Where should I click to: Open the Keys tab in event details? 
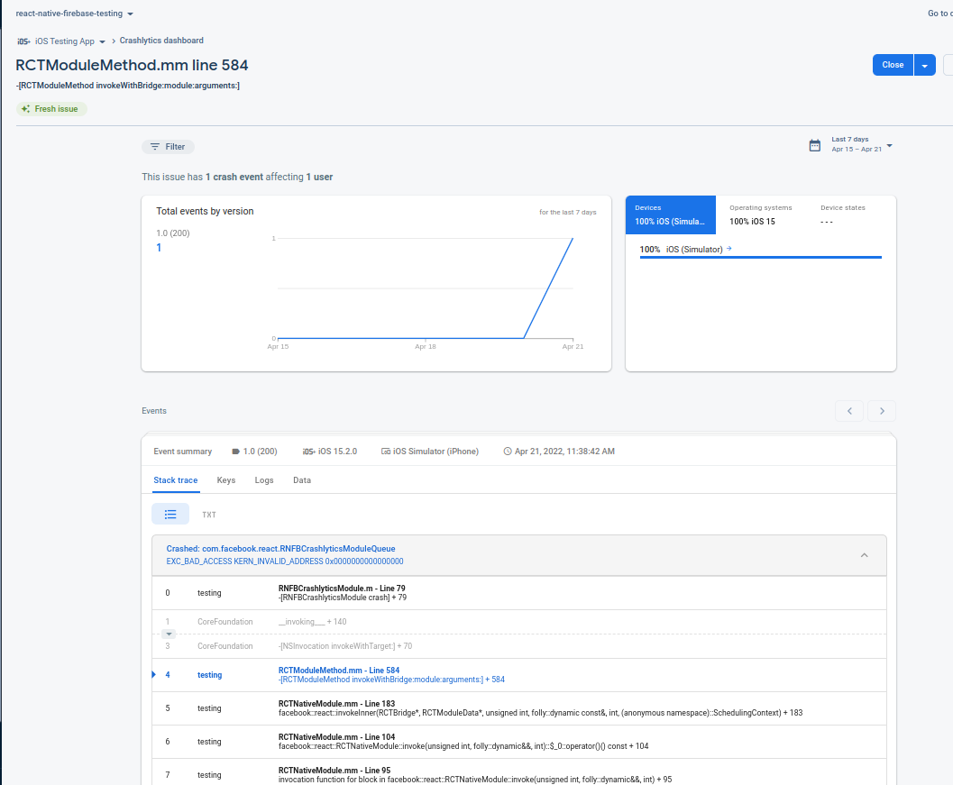click(225, 479)
